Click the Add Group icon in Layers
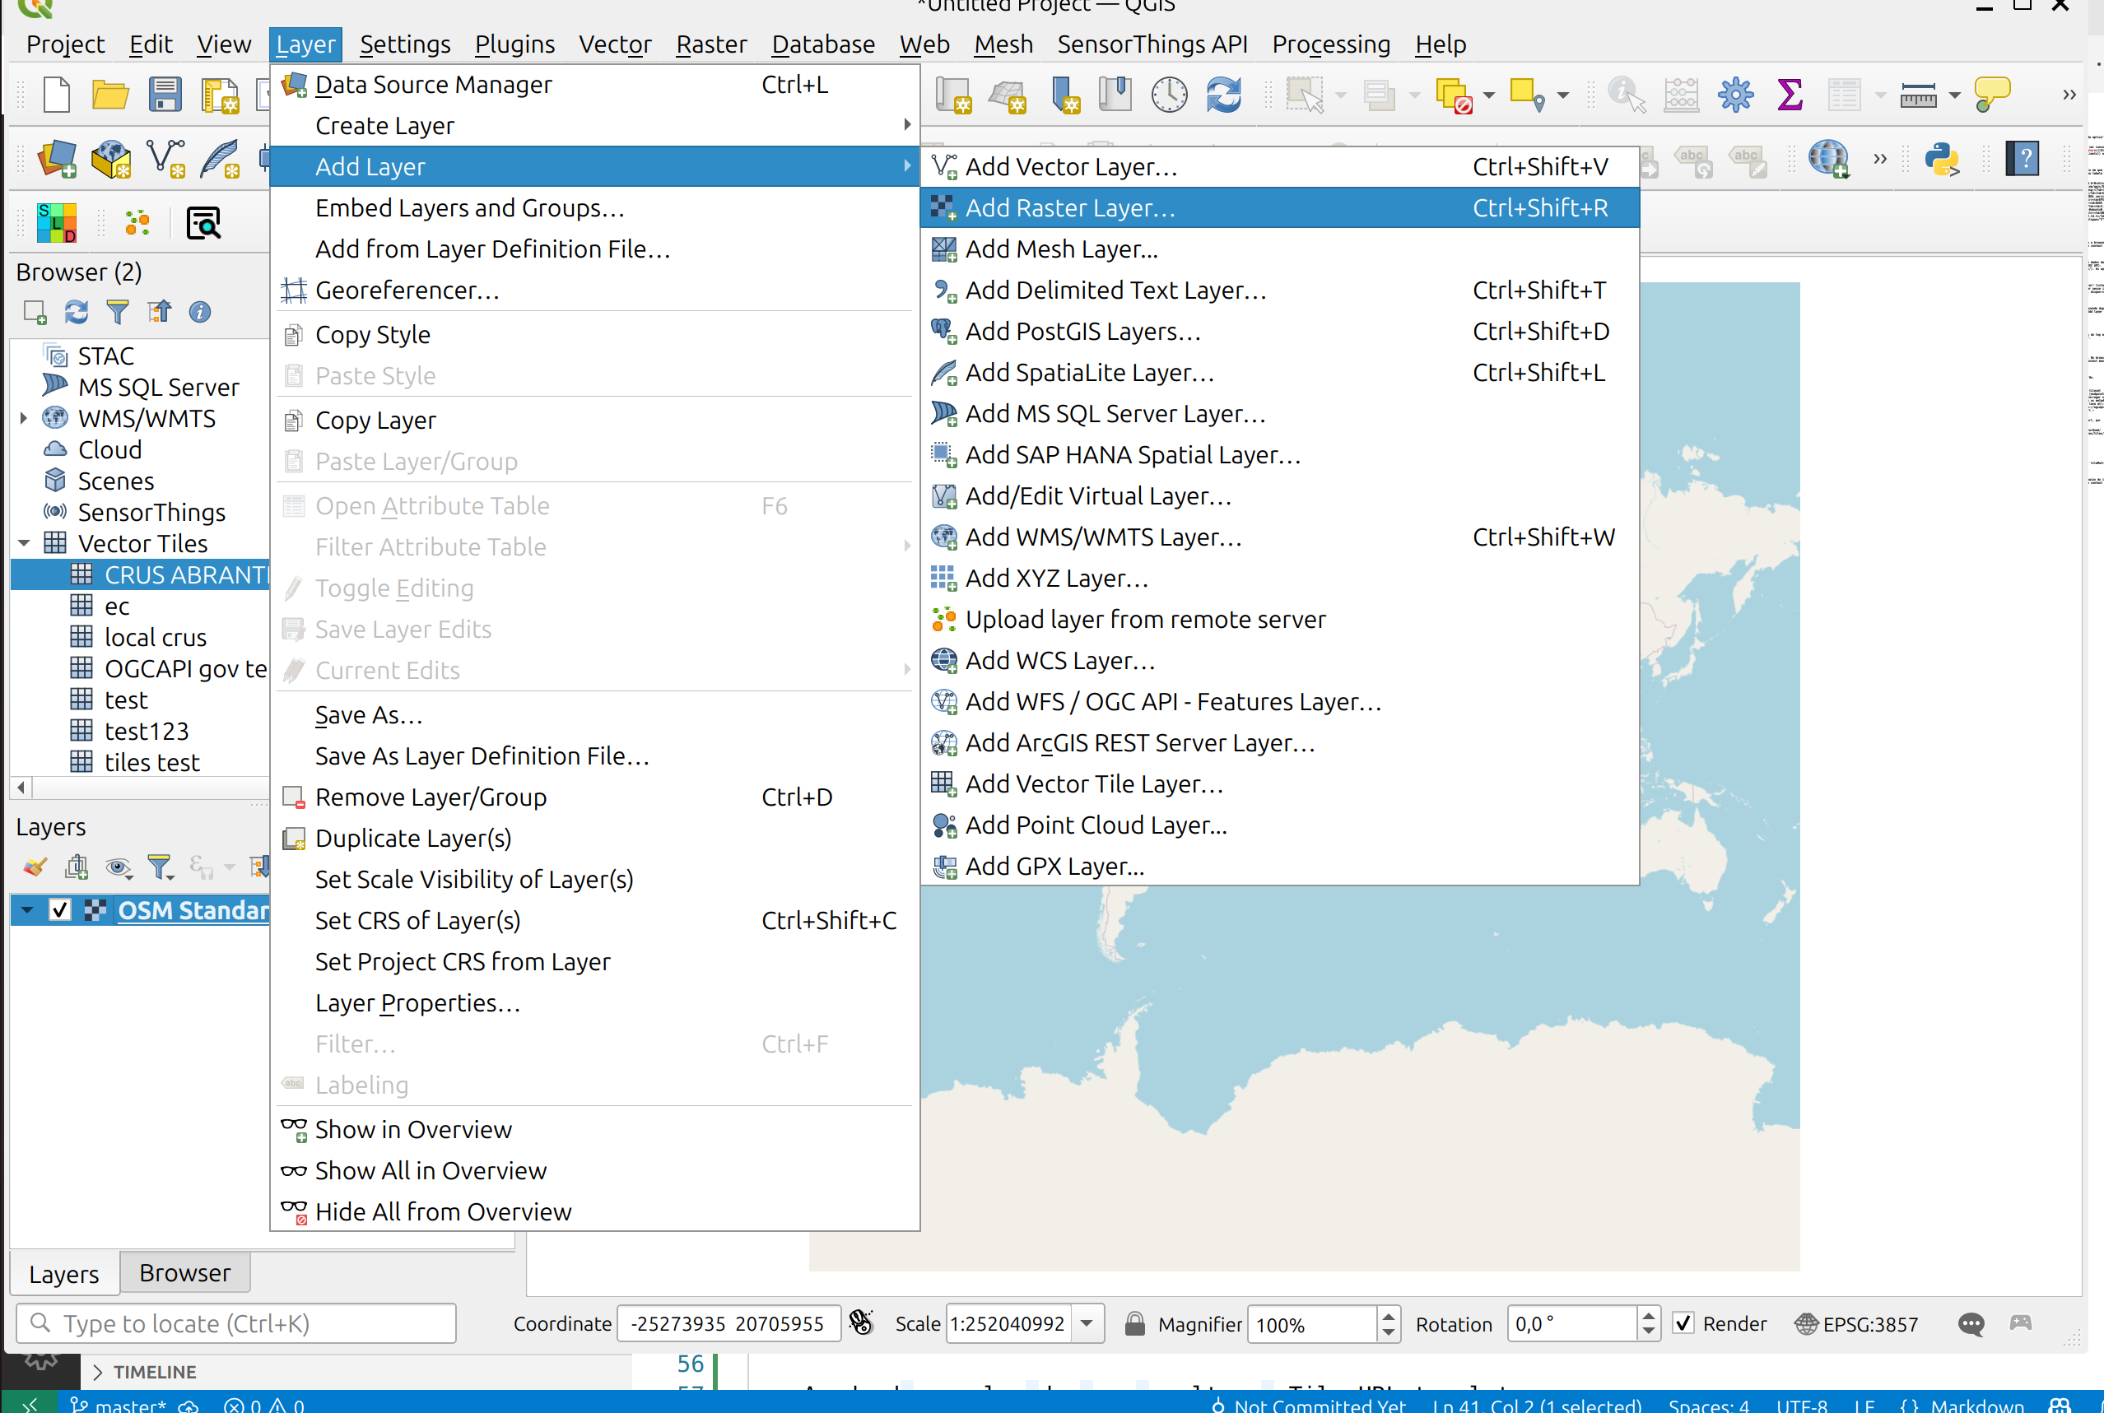Screen dimensions: 2104x1413 click(x=77, y=867)
